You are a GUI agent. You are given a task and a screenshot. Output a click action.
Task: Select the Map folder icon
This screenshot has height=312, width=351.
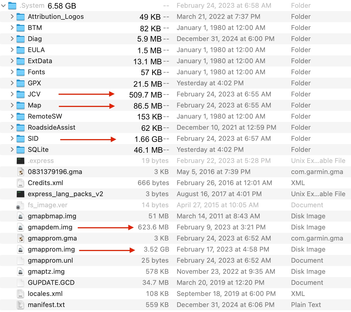(x=21, y=105)
